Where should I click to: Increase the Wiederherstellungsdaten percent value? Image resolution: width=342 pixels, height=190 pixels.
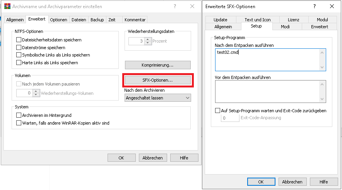point(147,39)
